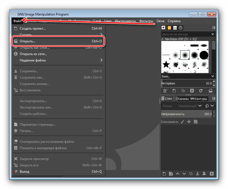Select the black star brush
This screenshot has width=228, height=189.
pos(166,64)
